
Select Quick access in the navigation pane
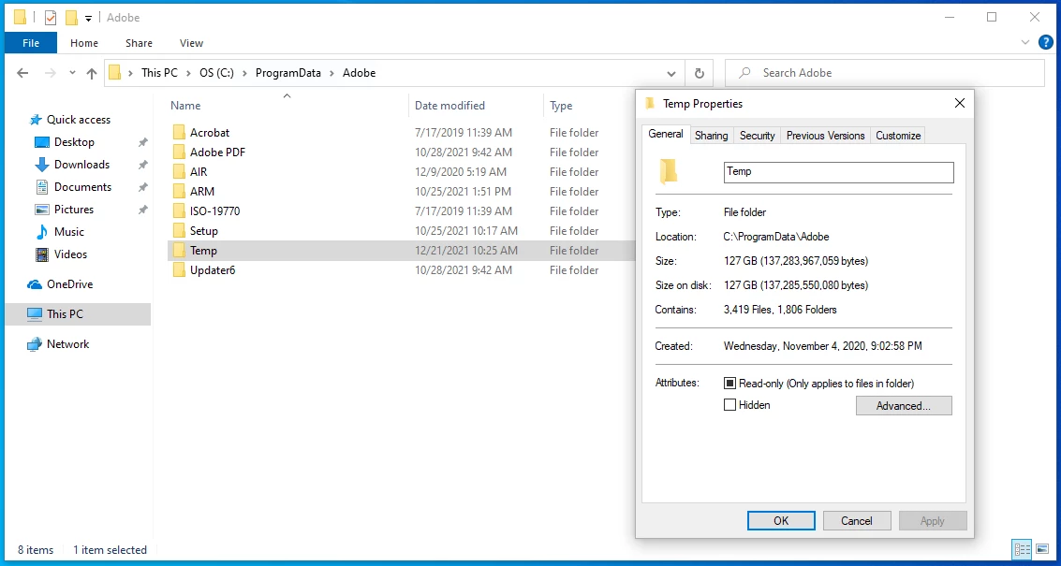tap(79, 120)
